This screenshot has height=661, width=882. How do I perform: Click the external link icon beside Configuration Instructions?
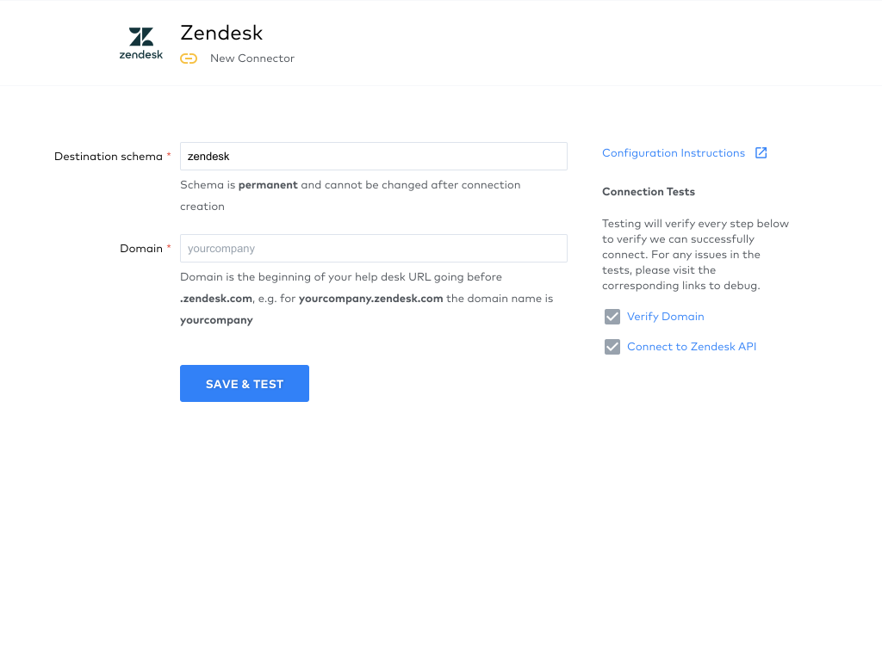pyautogui.click(x=761, y=151)
